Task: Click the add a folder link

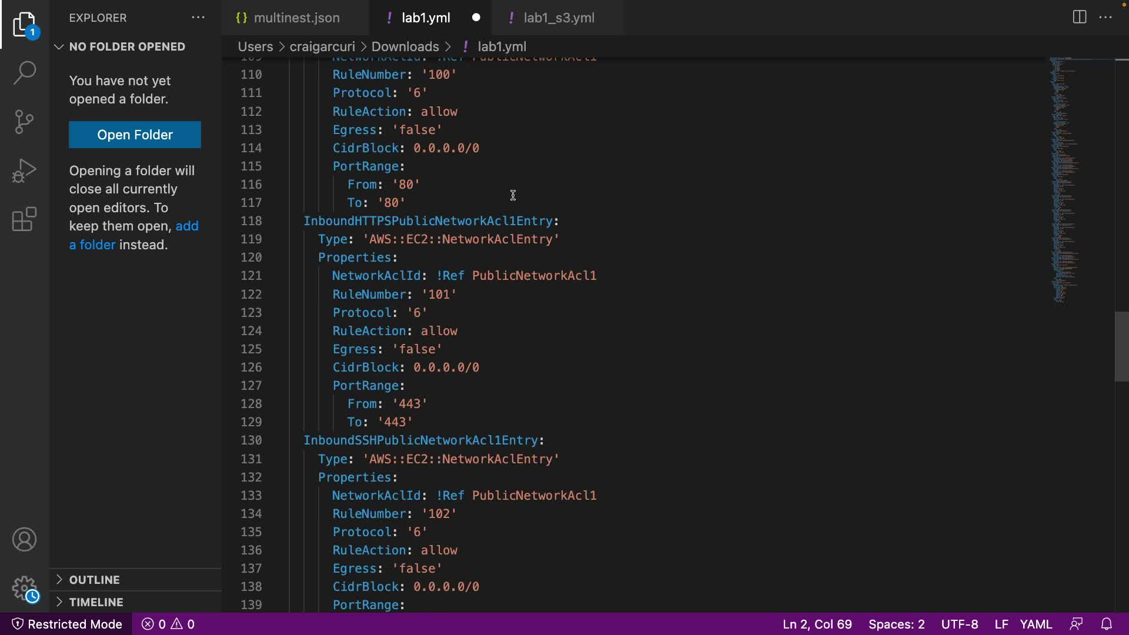Action: click(x=186, y=226)
